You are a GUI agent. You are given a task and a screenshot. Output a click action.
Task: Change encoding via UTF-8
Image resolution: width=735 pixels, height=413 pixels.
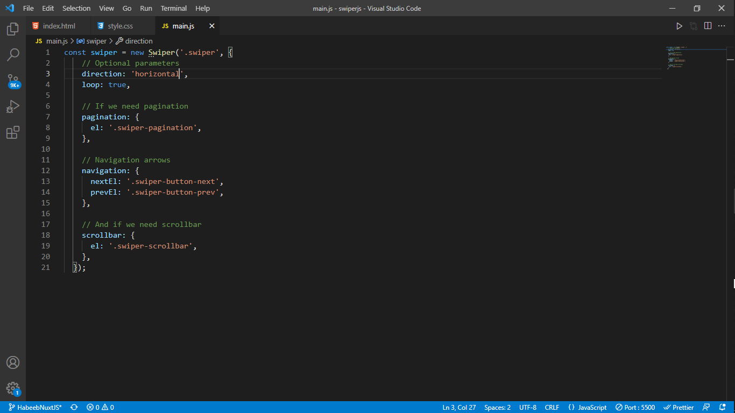click(x=528, y=408)
